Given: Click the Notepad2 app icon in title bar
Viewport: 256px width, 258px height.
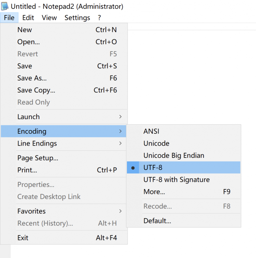Looking at the screenshot, I should pyautogui.click(x=5, y=6).
